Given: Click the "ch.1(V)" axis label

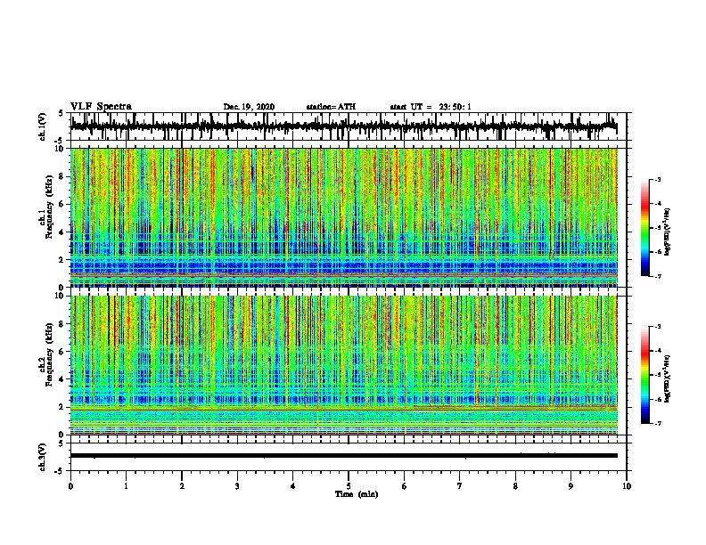Looking at the screenshot, I should pyautogui.click(x=43, y=126).
